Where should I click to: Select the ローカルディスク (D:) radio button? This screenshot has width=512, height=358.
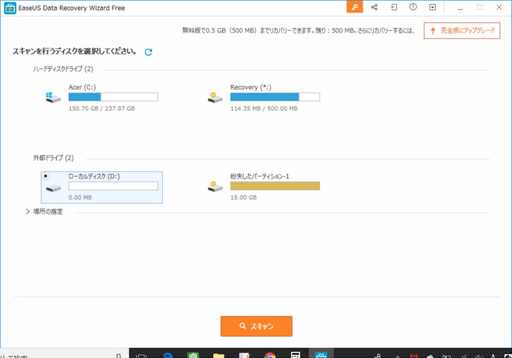(46, 176)
